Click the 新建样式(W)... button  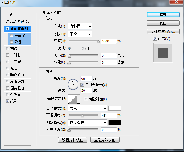pyautogui.click(x=163, y=31)
